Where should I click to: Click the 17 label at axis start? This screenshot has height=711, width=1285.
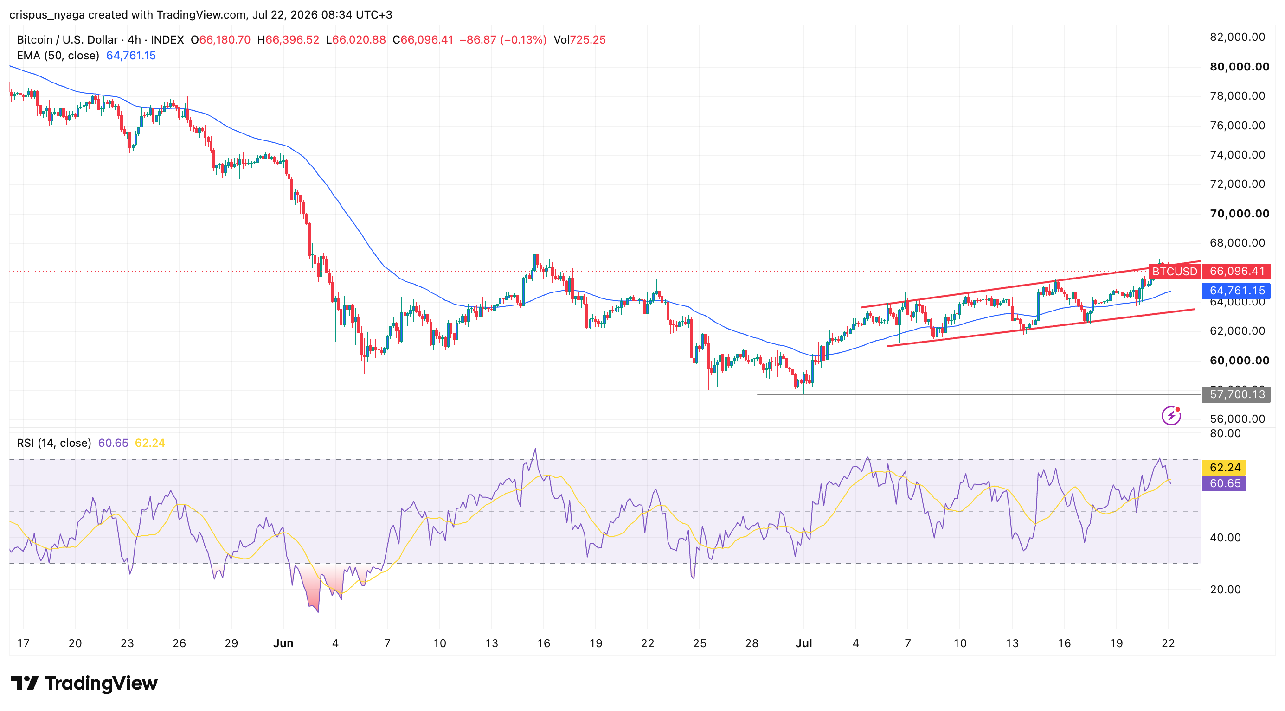(x=23, y=643)
